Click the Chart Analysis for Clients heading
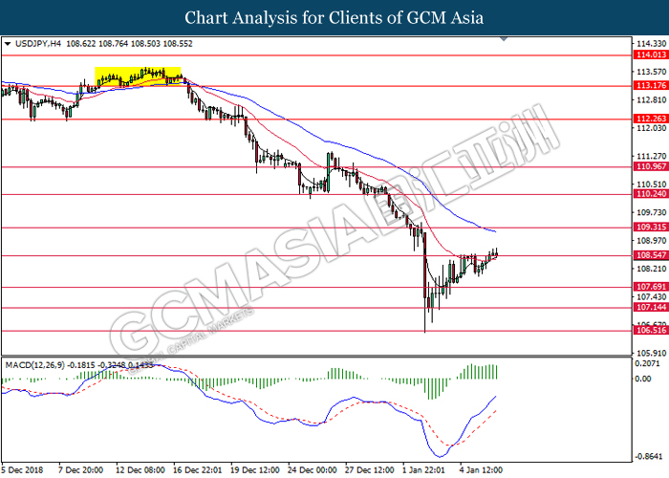The image size is (669, 478). tap(334, 17)
